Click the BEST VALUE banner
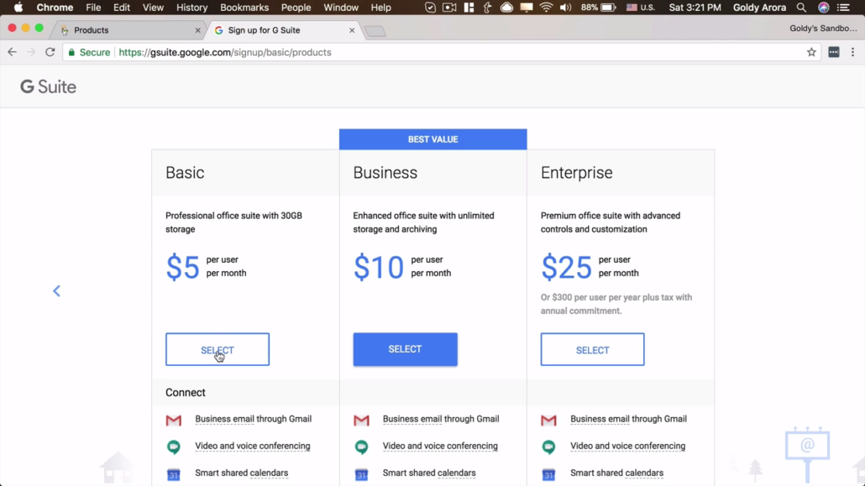Screen dimensions: 865x486 (x=433, y=139)
